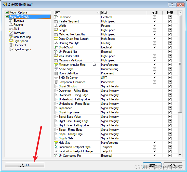Screen dimensions: 187x172
Task: Click the 确定 button to confirm
Action: point(152,165)
